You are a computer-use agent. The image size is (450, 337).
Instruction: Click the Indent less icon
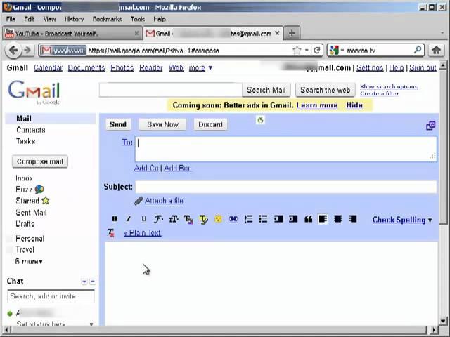(x=278, y=219)
